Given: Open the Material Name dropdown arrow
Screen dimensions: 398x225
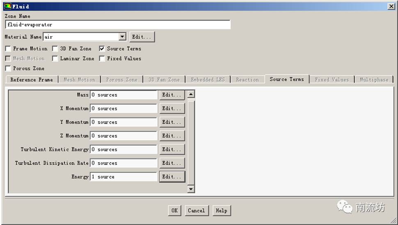Looking at the screenshot, I should [122, 37].
